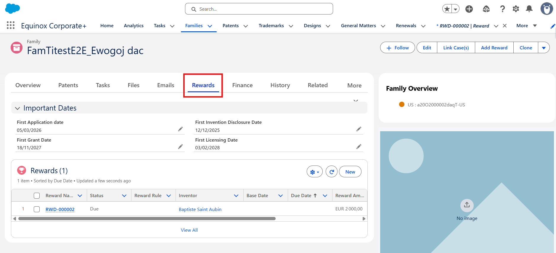Click the Salesforce cloud logo
556x253 pixels.
(x=12, y=9)
